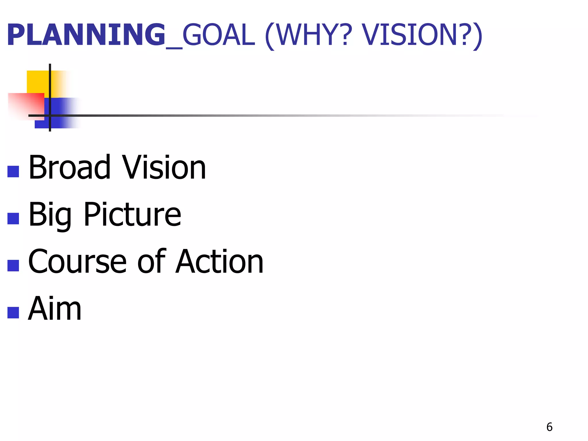
Task: Click the word Course in the third bullet
Action: click(x=78, y=262)
